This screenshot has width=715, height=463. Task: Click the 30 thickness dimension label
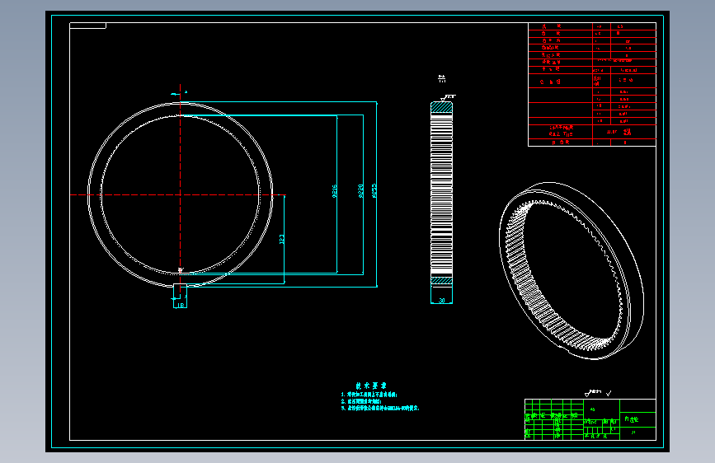[x=441, y=301]
